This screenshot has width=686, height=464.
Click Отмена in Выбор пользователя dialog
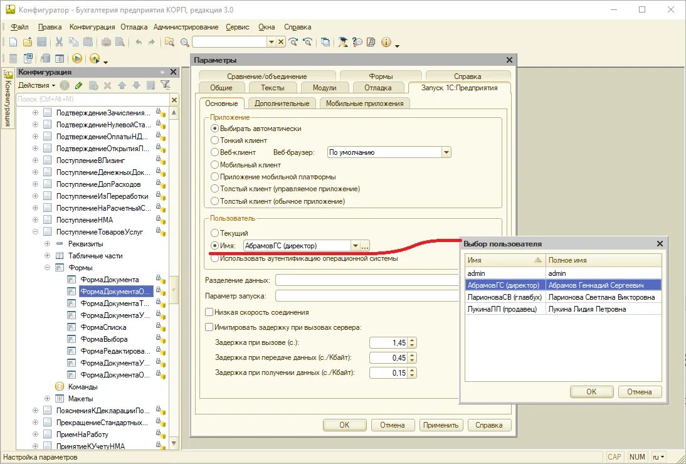tap(640, 392)
